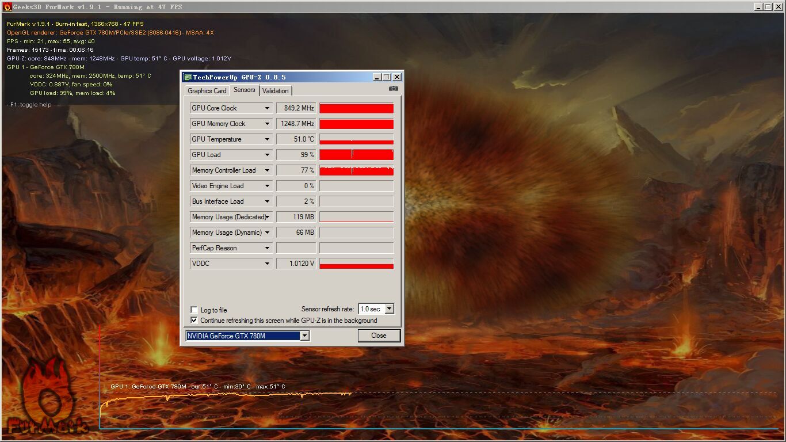Open the GPU Memory Clock sensor dropdown
The image size is (786, 442).
267,124
